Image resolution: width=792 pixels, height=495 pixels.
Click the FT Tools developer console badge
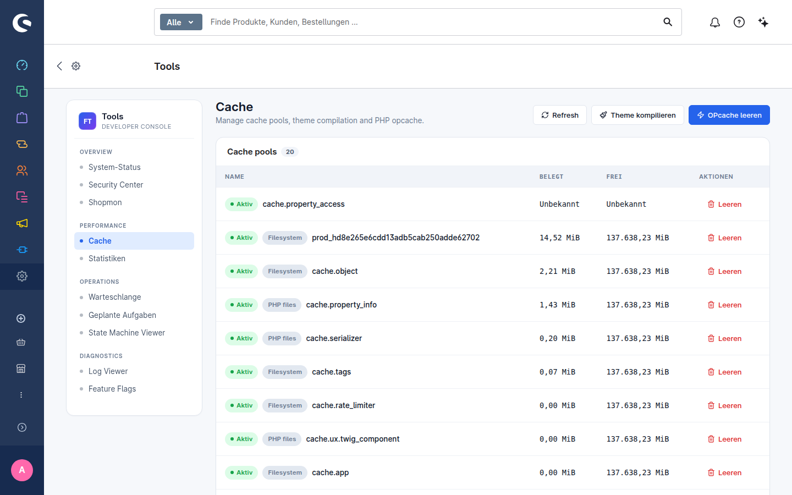click(87, 121)
